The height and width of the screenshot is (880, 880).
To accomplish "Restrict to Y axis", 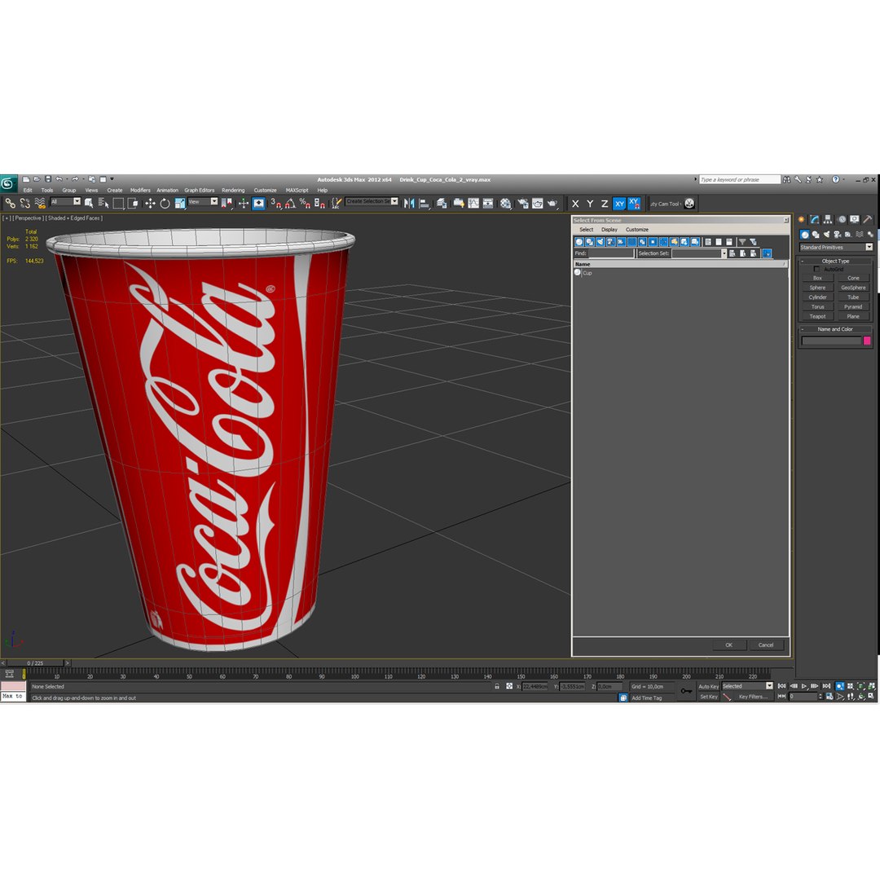I will coord(590,204).
